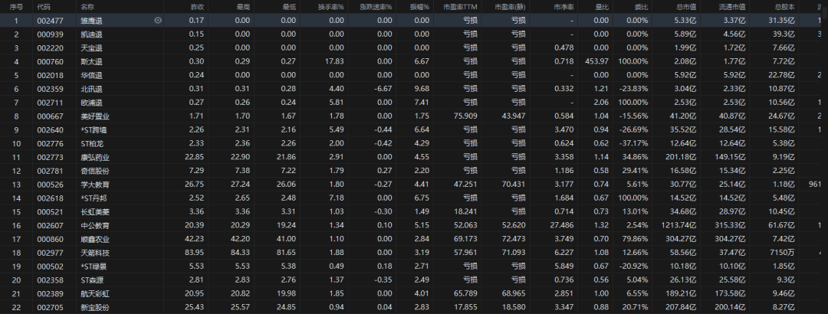Click the 昨收 value 83.95
This screenshot has height=314, width=828.
click(x=194, y=253)
